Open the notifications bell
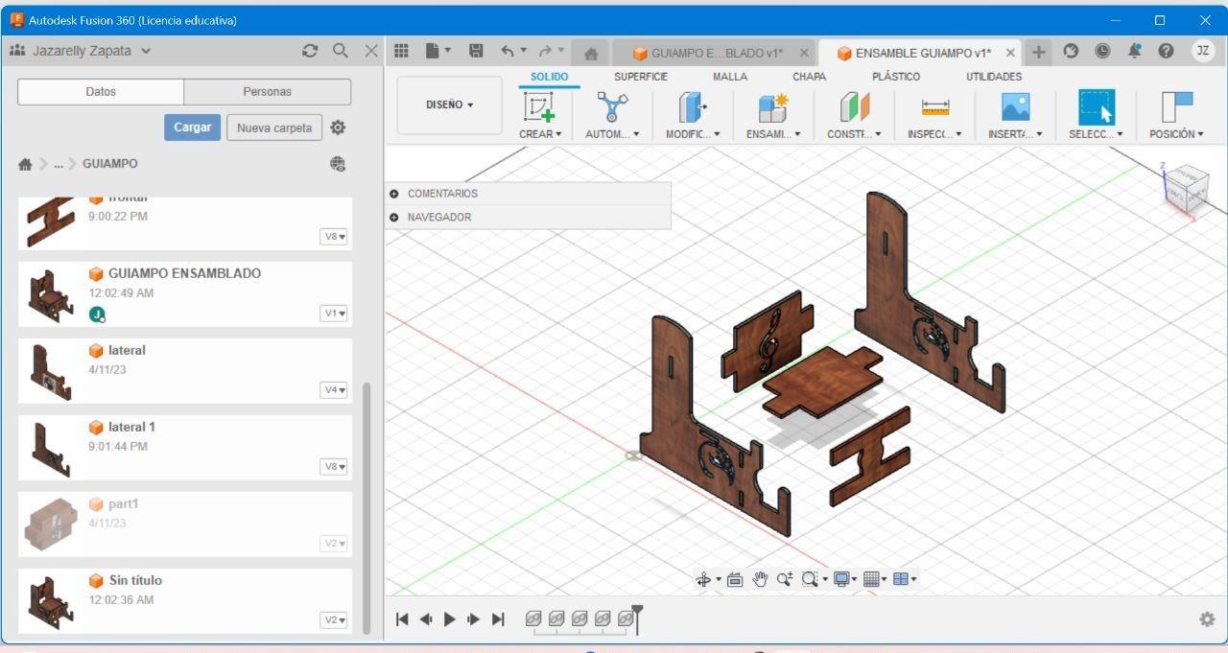Image resolution: width=1228 pixels, height=653 pixels. tap(1135, 52)
